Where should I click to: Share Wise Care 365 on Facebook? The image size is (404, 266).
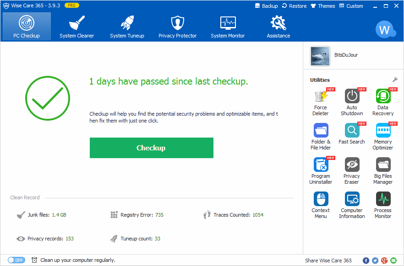click(x=366, y=261)
